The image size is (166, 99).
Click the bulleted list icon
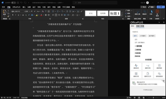coord(53,11)
